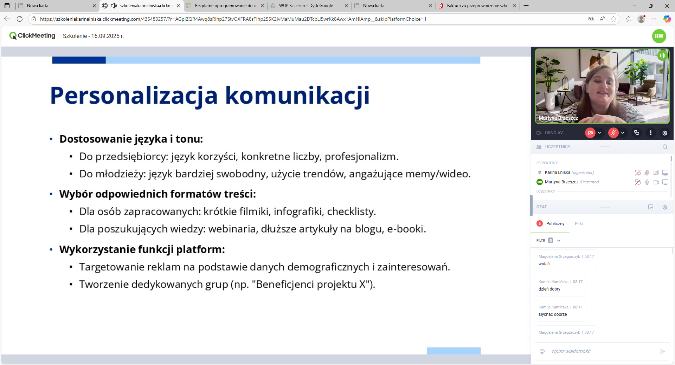The image size is (675, 365).
Task: Add page to favorites star
Action: [613, 19]
